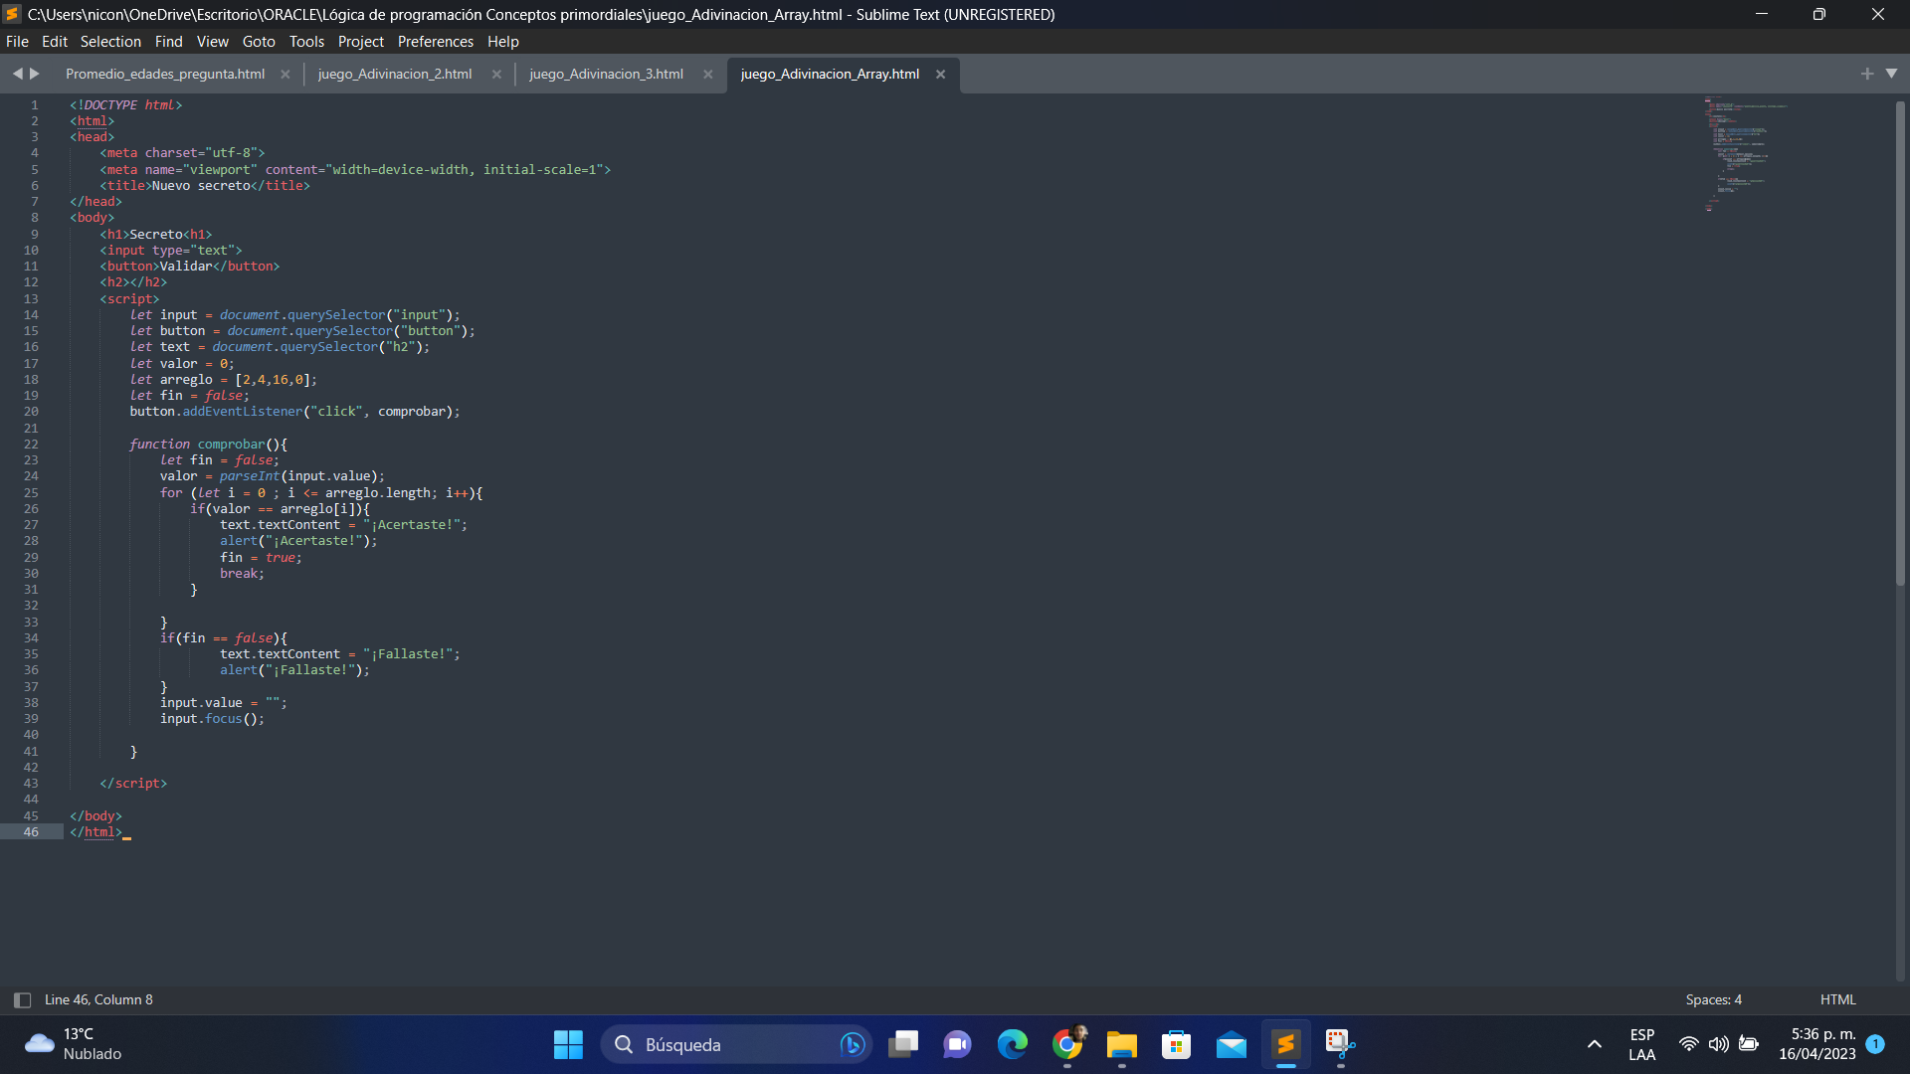Open the notification badge icon
This screenshot has height=1074, width=1910.
[1875, 1044]
